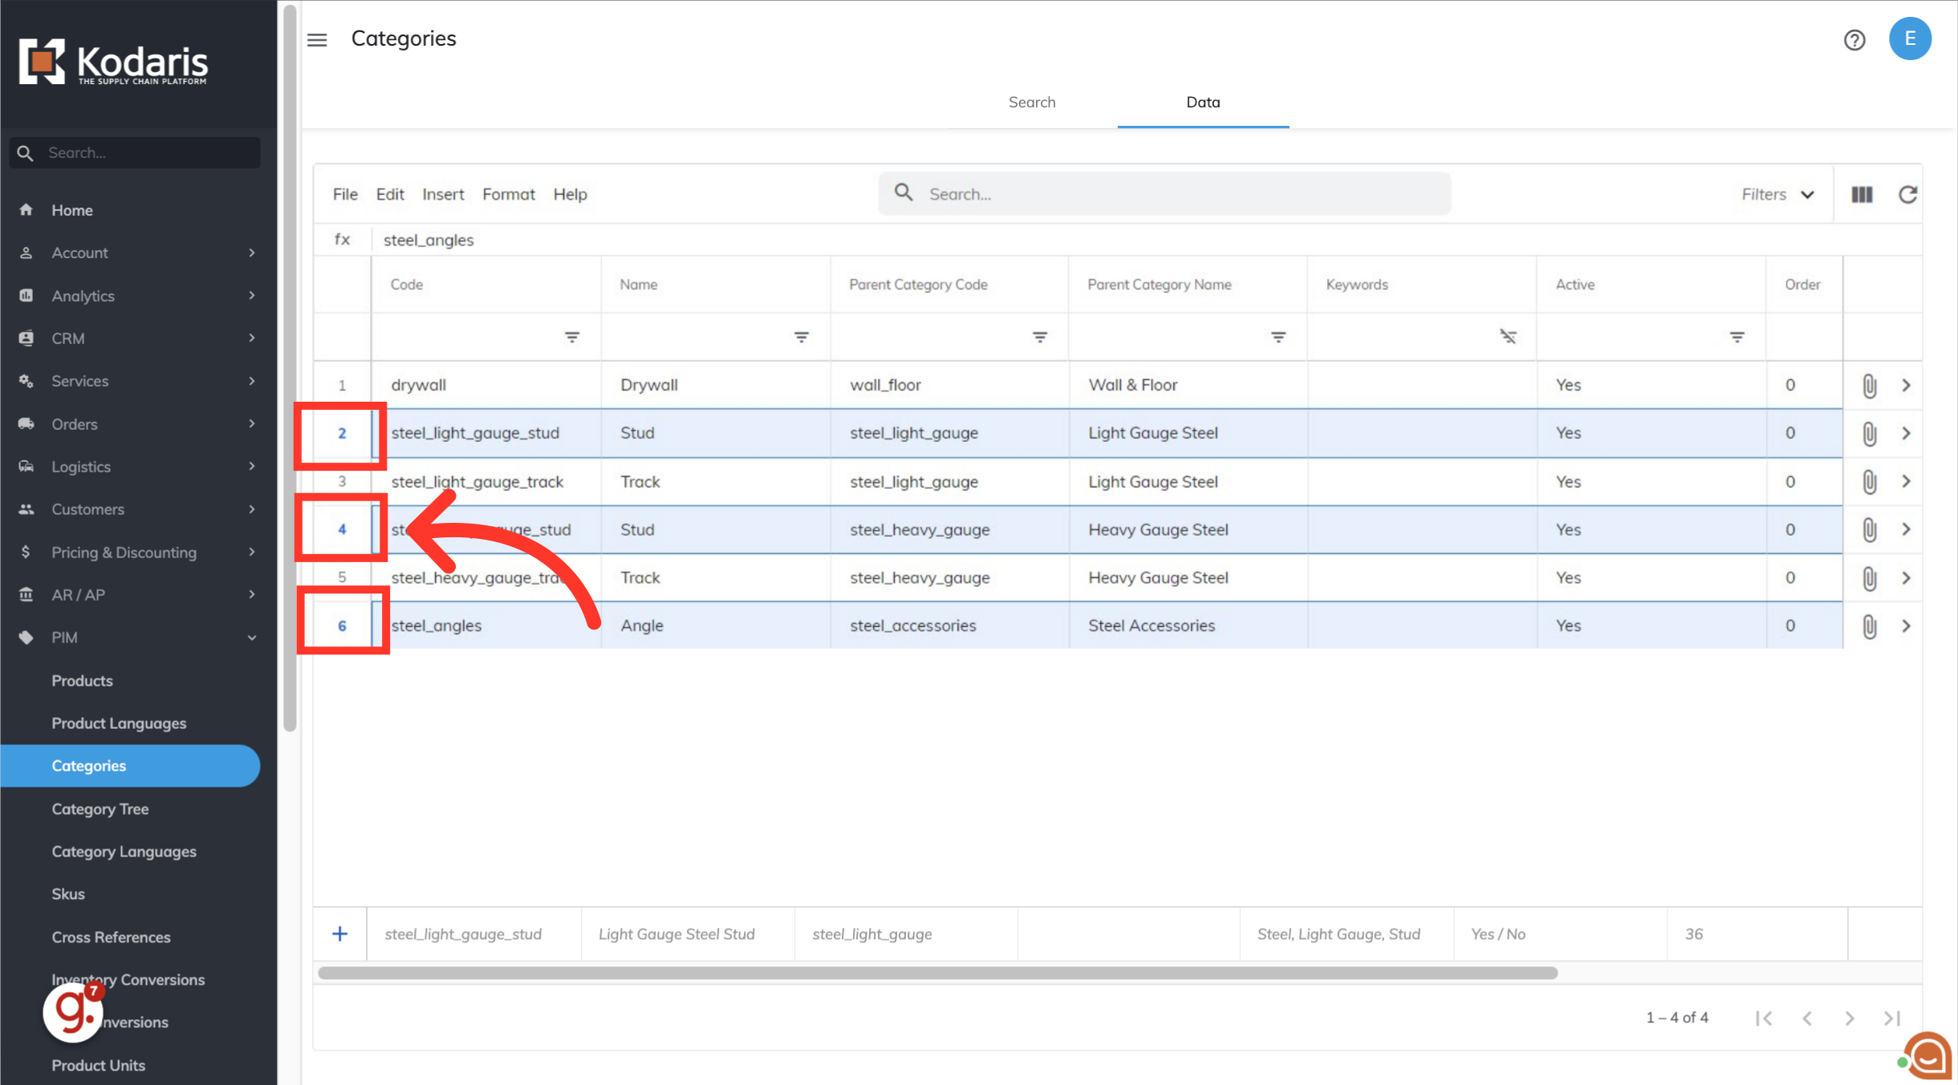Click the horizontal scrollbar below grid
Image resolution: width=1958 pixels, height=1085 pixels.
click(937, 973)
